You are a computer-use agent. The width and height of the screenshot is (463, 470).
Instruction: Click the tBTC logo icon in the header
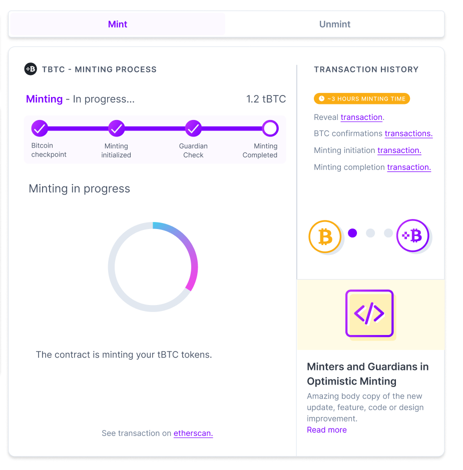pyautogui.click(x=31, y=69)
